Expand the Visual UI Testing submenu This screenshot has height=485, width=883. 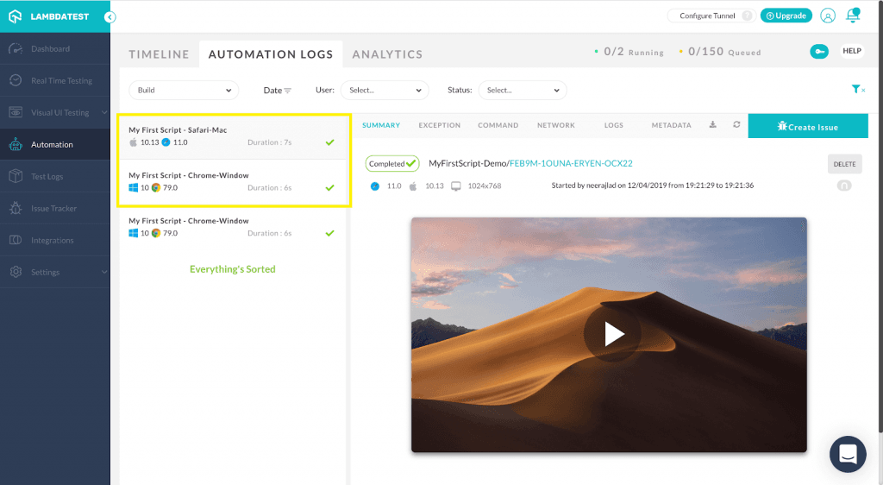[x=103, y=112]
